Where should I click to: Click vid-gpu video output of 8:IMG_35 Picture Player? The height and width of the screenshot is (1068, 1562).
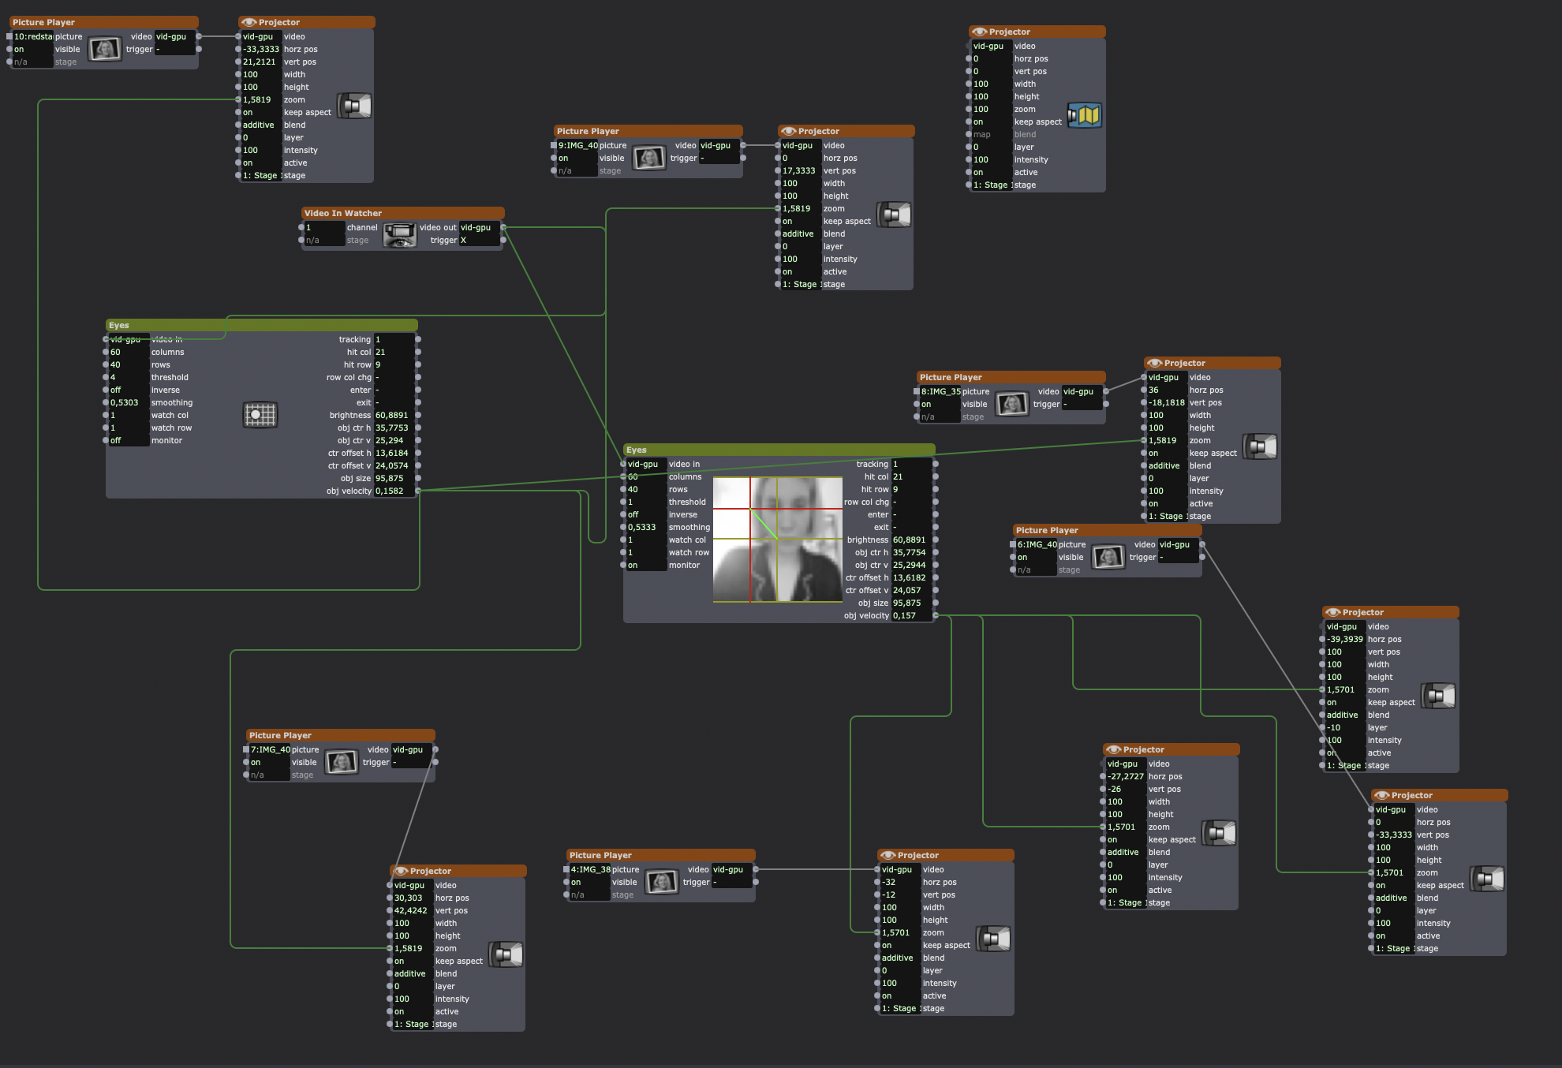pyautogui.click(x=1082, y=391)
